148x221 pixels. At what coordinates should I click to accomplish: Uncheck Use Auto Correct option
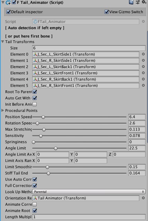[x=35, y=179]
